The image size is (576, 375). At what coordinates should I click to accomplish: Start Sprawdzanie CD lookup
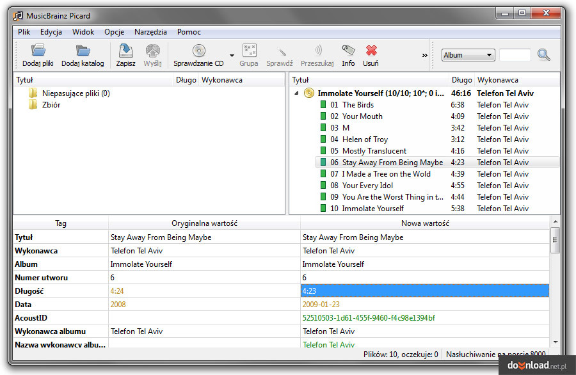tap(199, 51)
